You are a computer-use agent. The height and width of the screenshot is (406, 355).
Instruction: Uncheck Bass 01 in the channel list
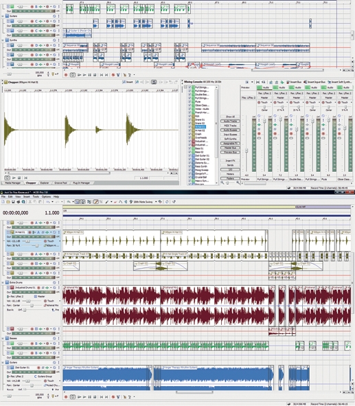190,148
